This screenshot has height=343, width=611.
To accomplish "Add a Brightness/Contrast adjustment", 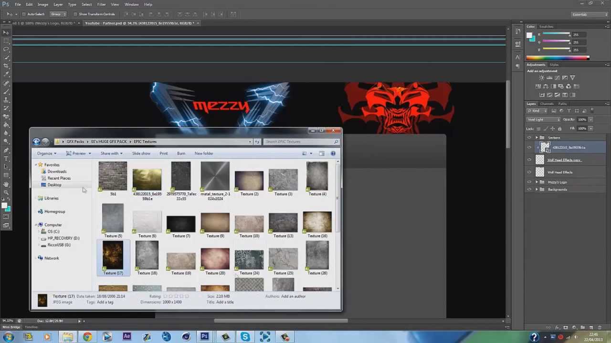I will 541,78.
